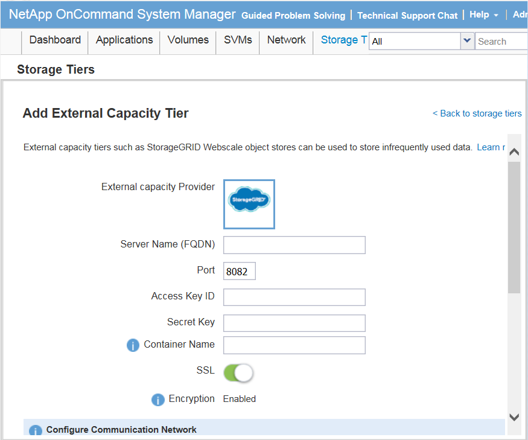Open Guided Problem Solving link
Image resolution: width=528 pixels, height=440 pixels.
coord(293,16)
